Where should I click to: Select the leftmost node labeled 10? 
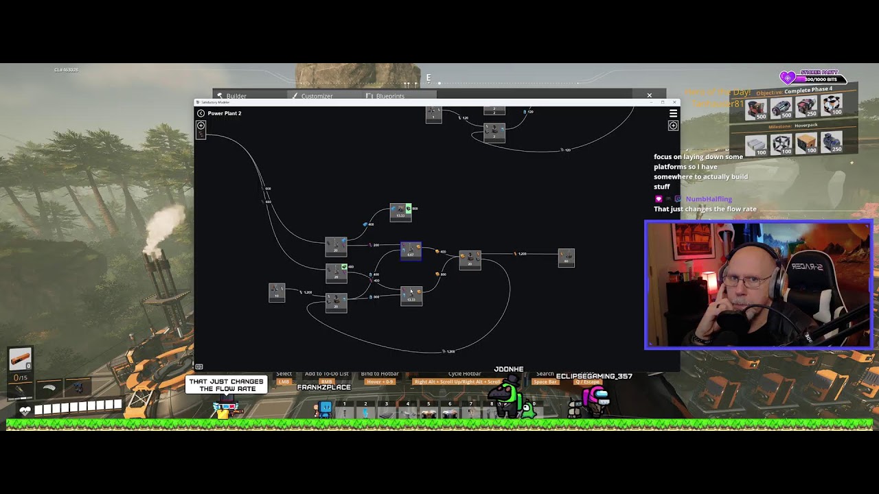(x=277, y=292)
